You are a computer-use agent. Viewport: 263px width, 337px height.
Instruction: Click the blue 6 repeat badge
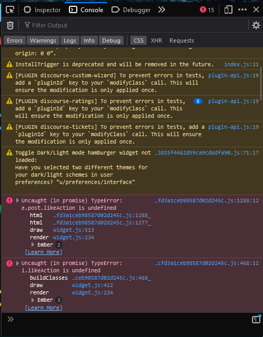coord(198,101)
